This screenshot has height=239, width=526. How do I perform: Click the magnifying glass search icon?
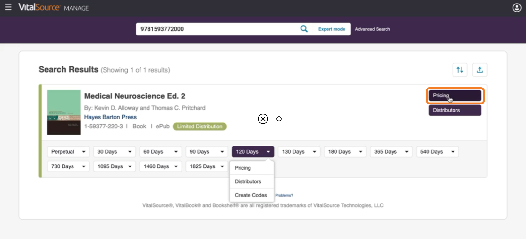coord(304,29)
